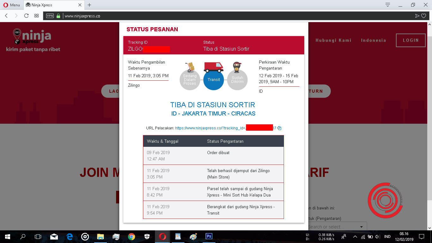Open the Opera tab menu icon
This screenshot has height=243, width=432.
(x=388, y=5)
